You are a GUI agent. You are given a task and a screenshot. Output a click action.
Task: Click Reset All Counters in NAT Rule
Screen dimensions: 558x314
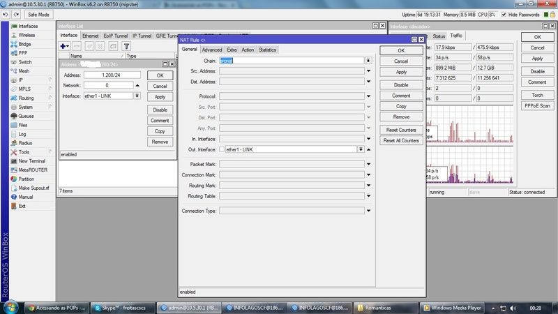tap(401, 141)
